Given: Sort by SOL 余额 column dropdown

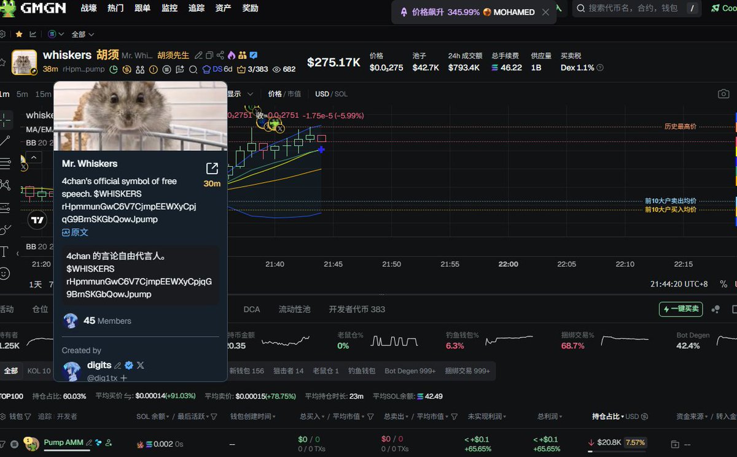Looking at the screenshot, I should point(152,417).
